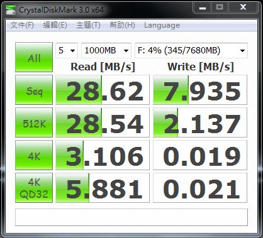Select the Seq write result 7.935

pyautogui.click(x=200, y=90)
